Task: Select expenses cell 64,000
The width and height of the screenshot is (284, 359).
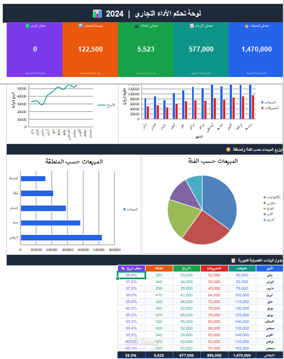Action: point(214,295)
